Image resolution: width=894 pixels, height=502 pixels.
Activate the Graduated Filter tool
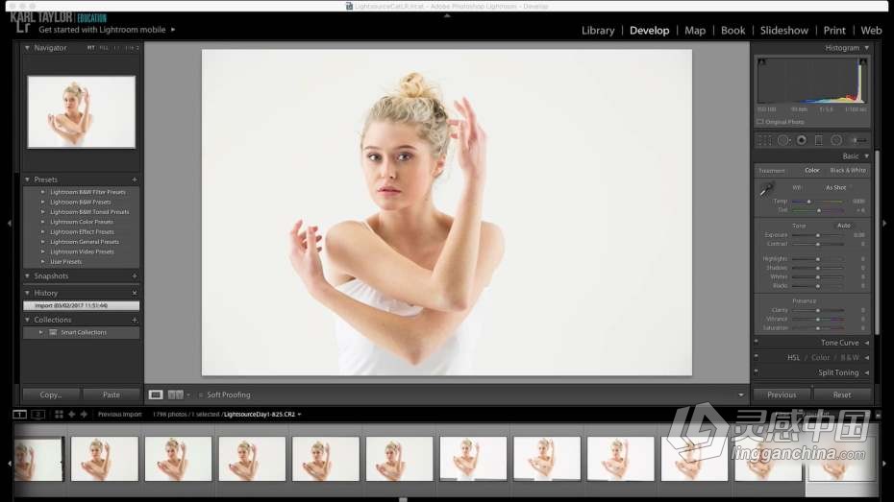pyautogui.click(x=819, y=140)
